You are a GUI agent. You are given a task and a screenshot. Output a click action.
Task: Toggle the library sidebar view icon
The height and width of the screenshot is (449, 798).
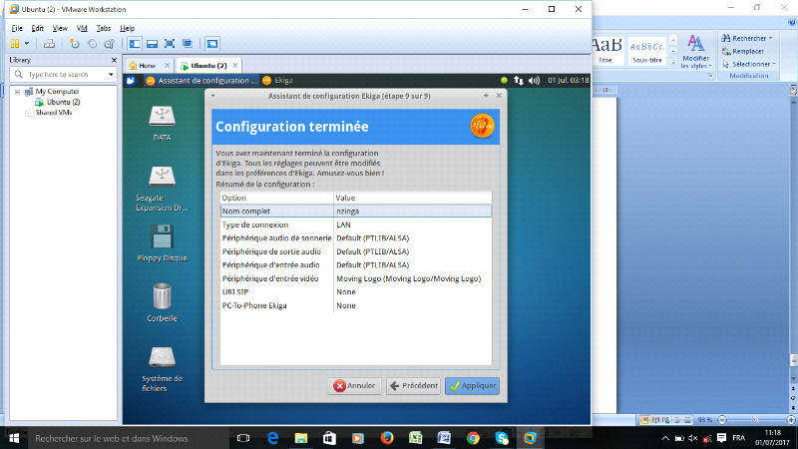coord(135,44)
